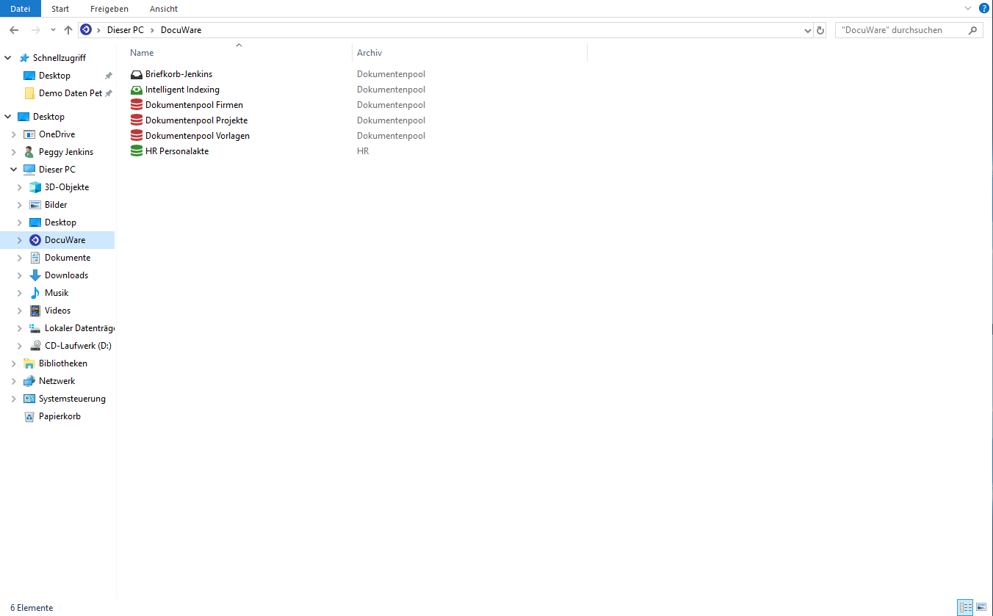This screenshot has height=616, width=993.
Task: Open the address bar history dropdown
Action: [x=809, y=29]
